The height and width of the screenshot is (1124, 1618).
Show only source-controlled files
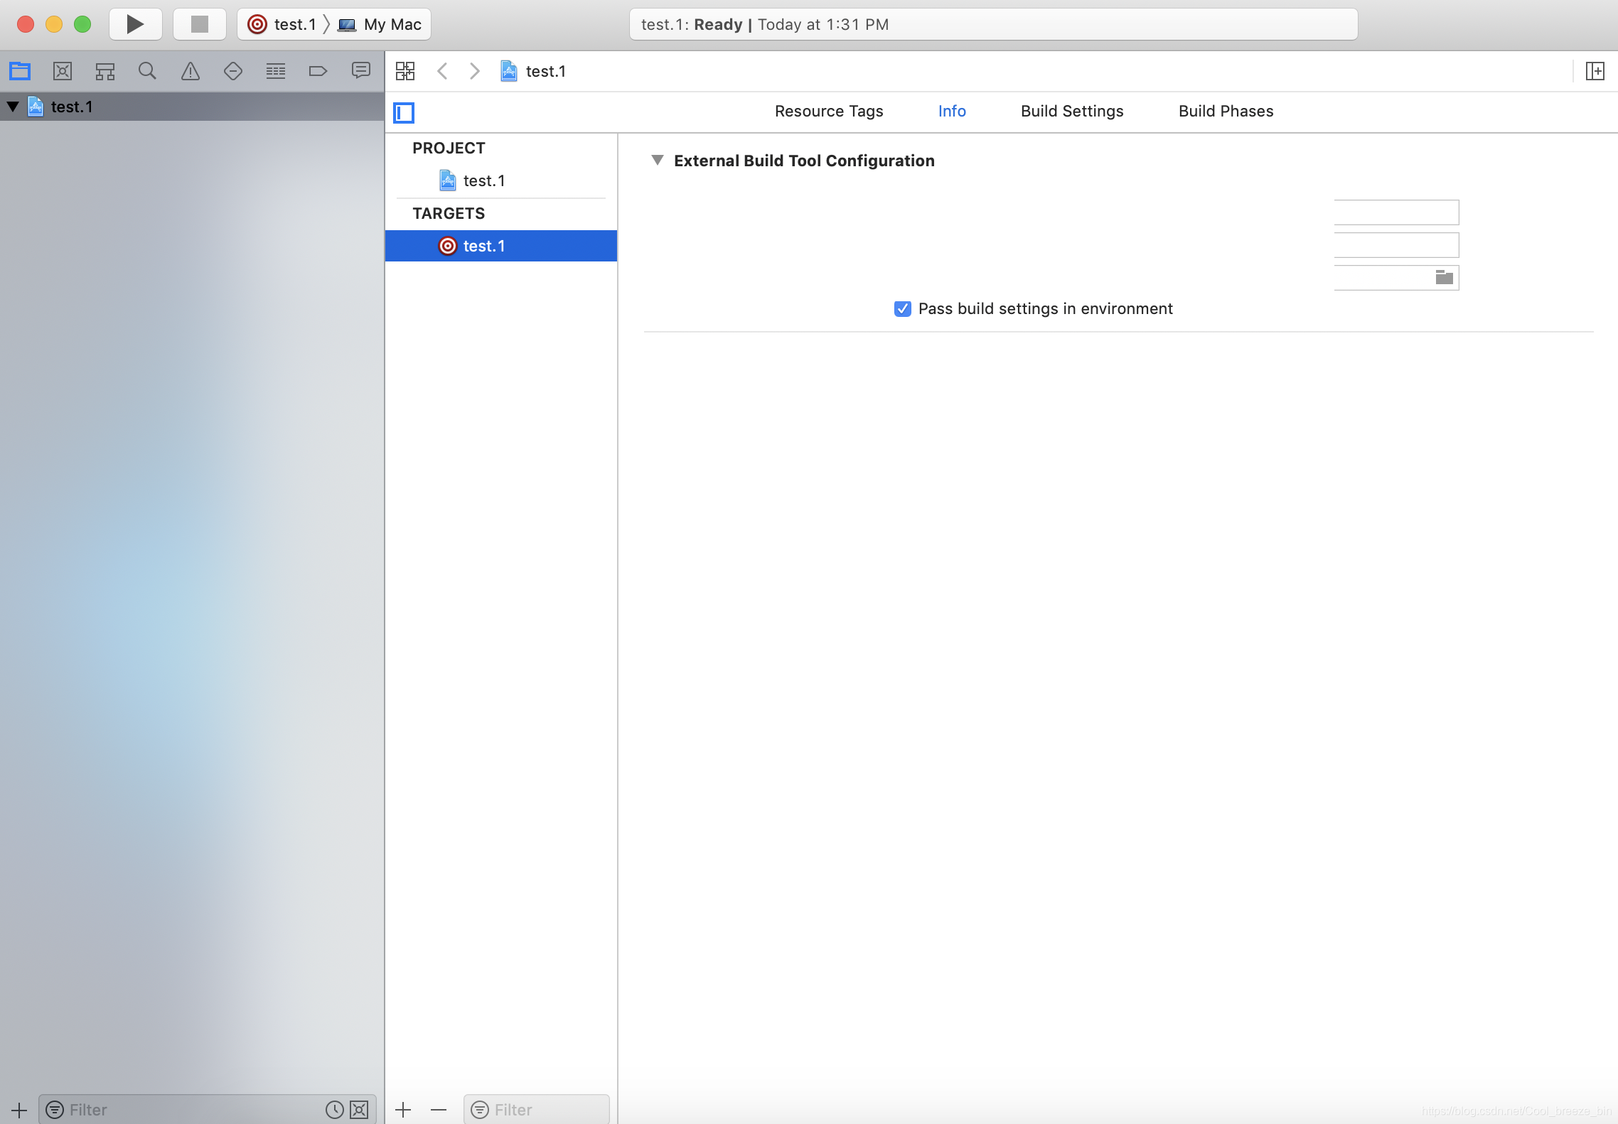(360, 1110)
